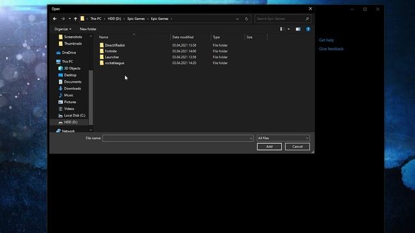Click Fortnite's 03.04.2021 14:00 date cell
This screenshot has height=233, width=415.
coord(184,51)
